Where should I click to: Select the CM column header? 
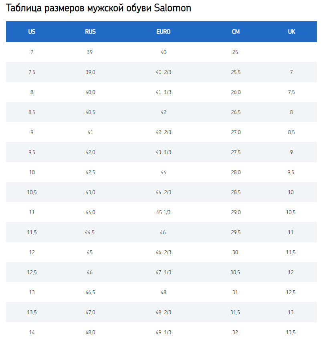point(236,32)
